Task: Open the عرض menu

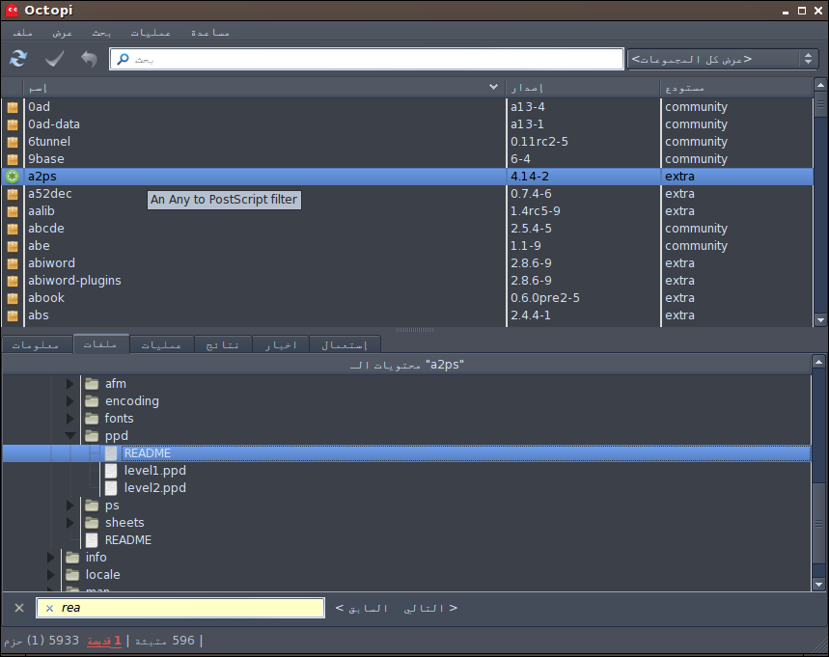Action: [x=62, y=33]
